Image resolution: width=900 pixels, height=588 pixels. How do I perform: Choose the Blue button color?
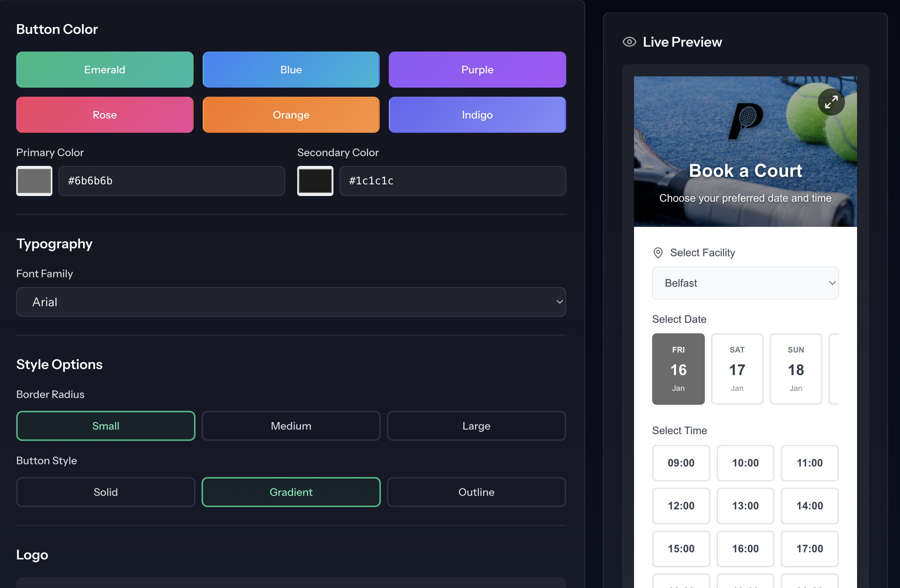(291, 70)
